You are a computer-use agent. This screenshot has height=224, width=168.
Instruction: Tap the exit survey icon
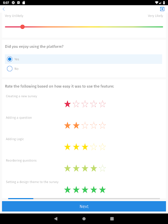click(162, 9)
